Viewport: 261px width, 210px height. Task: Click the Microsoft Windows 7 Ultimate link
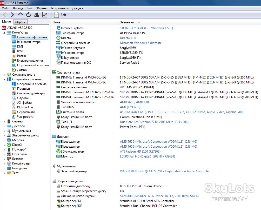[x=141, y=43]
